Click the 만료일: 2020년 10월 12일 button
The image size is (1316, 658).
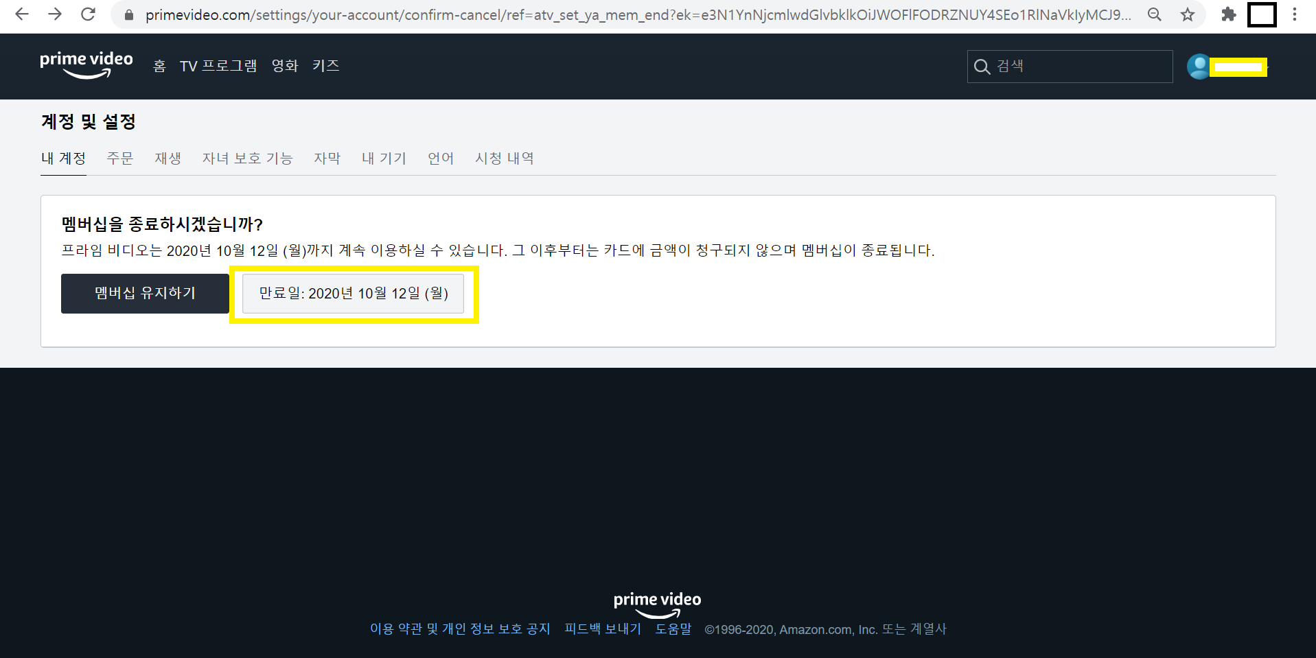[x=354, y=294]
